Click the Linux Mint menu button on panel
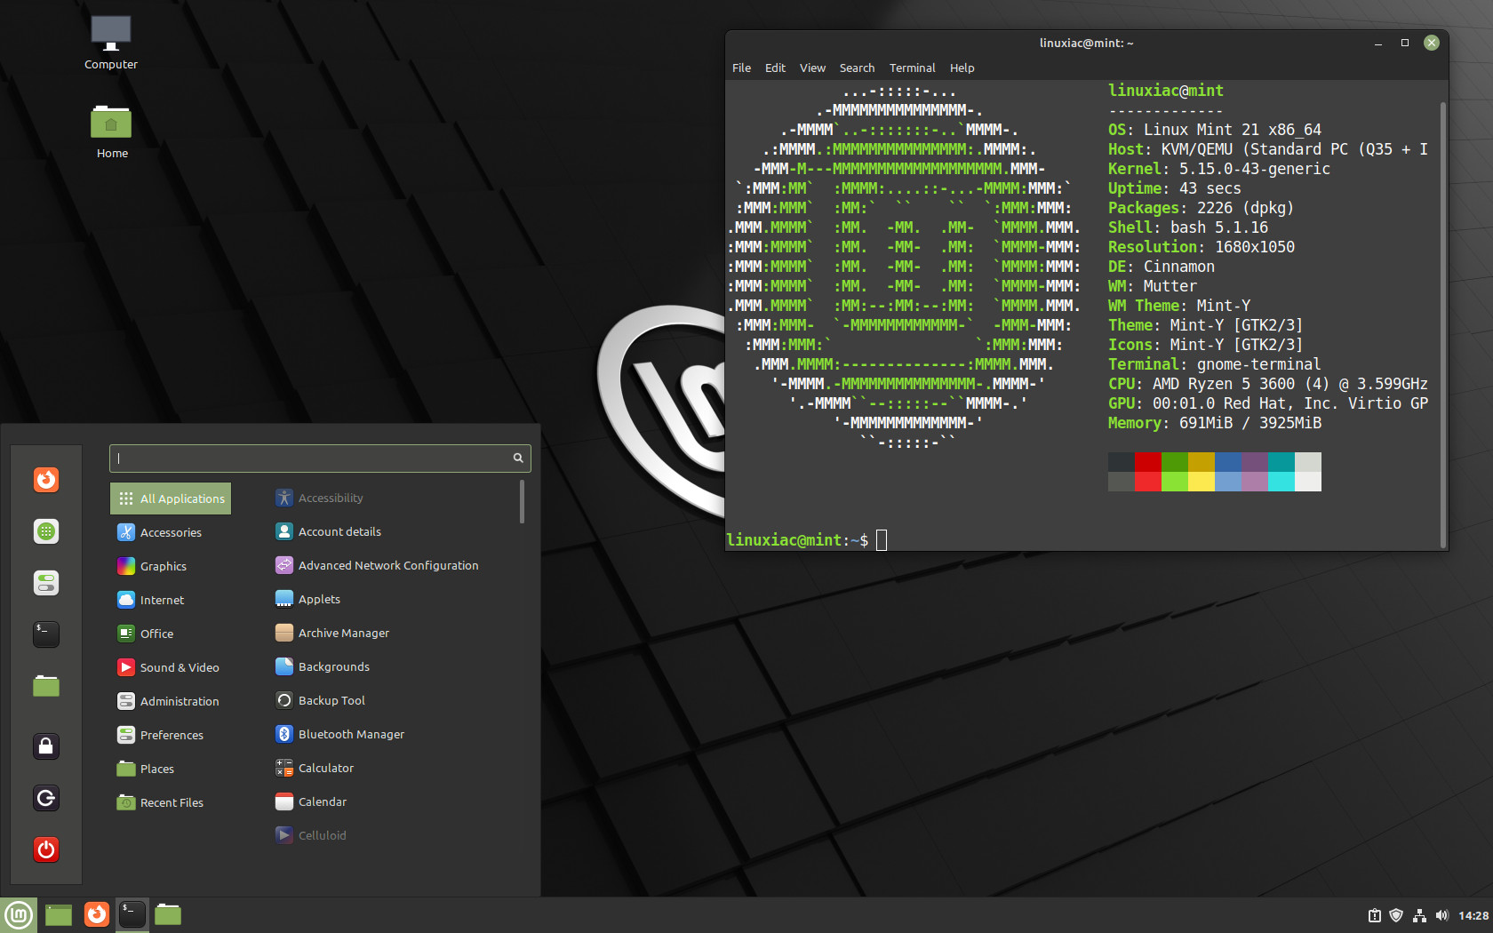This screenshot has height=933, width=1493. pos(19,914)
